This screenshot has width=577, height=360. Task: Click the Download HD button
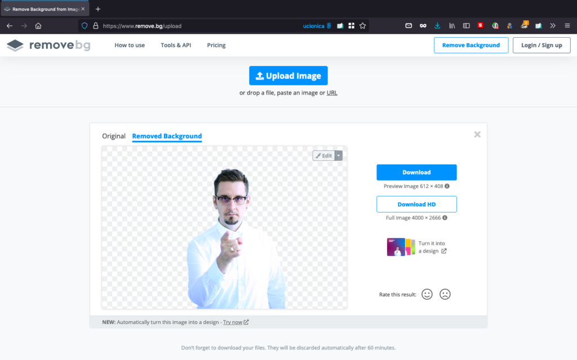(x=416, y=204)
